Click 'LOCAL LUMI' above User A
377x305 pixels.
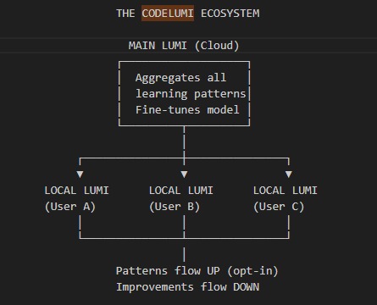[76, 191]
